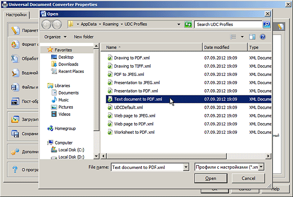Image resolution: width=293 pixels, height=197 pixels.
Task: Click navigation pane scroll up arrow
Action: click(x=96, y=46)
